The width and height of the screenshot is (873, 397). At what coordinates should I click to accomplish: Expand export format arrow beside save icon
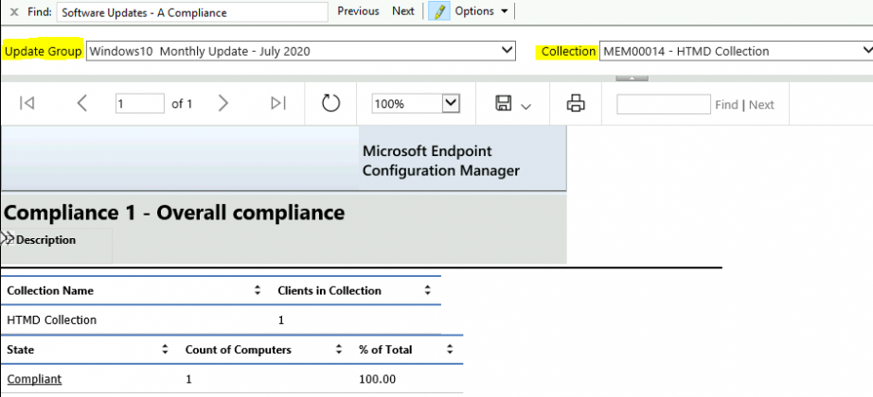526,106
